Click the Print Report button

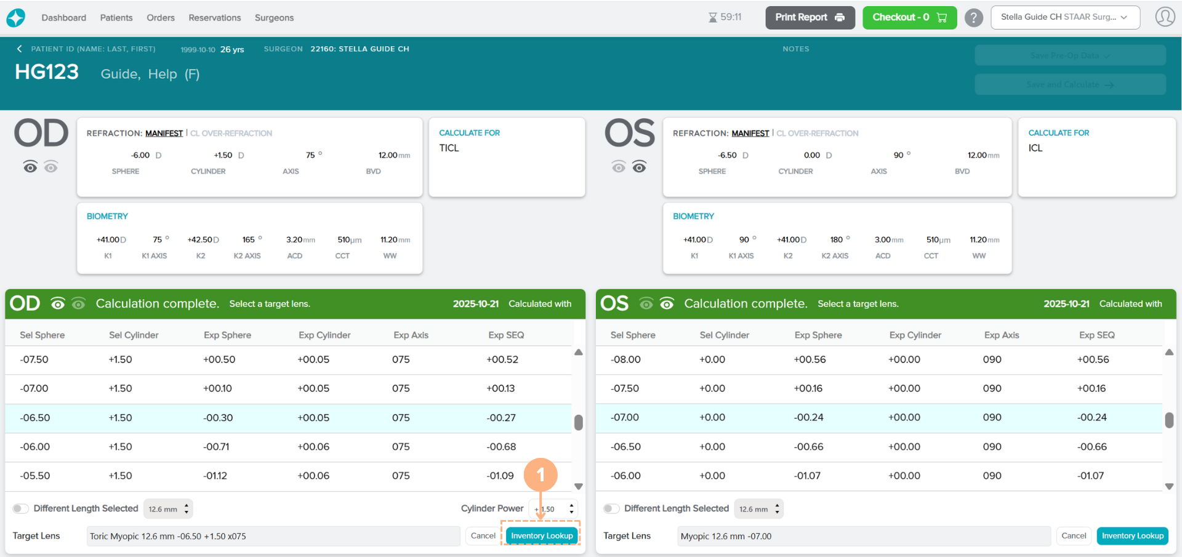[x=810, y=17]
